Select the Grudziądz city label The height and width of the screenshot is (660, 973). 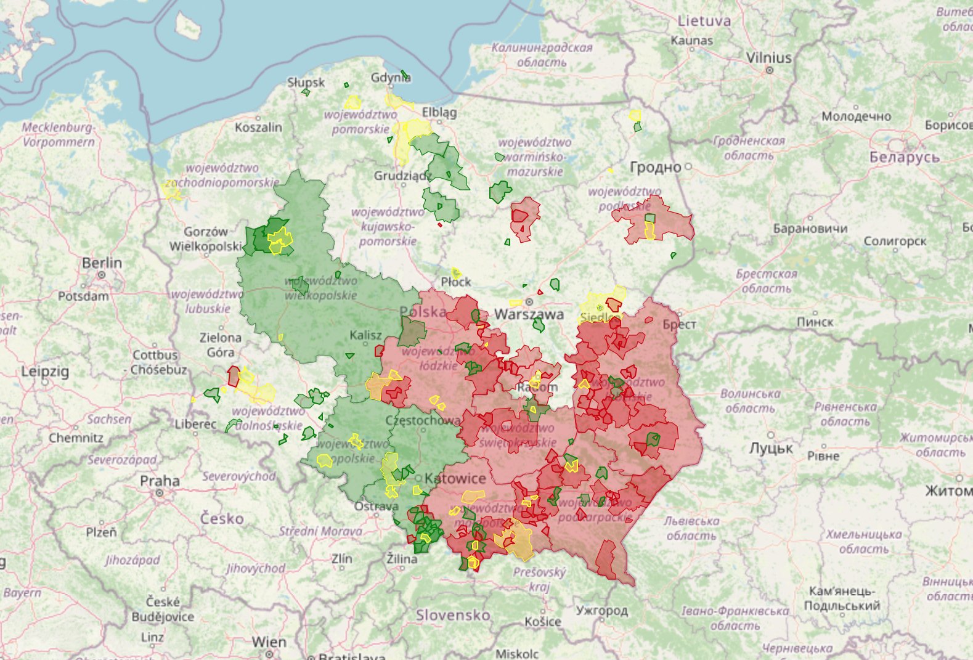pos(401,176)
